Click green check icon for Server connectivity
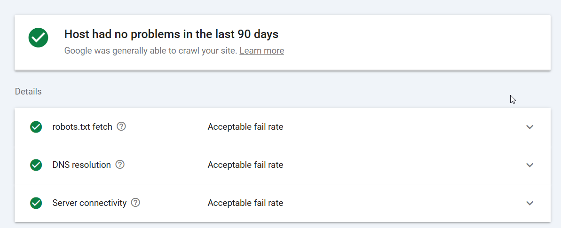561x228 pixels. click(36, 203)
